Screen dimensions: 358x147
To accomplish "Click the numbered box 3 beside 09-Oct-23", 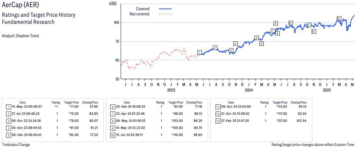I will pos(8,121).
